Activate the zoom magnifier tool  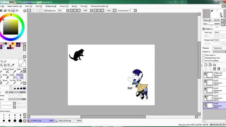coord(1,65)
